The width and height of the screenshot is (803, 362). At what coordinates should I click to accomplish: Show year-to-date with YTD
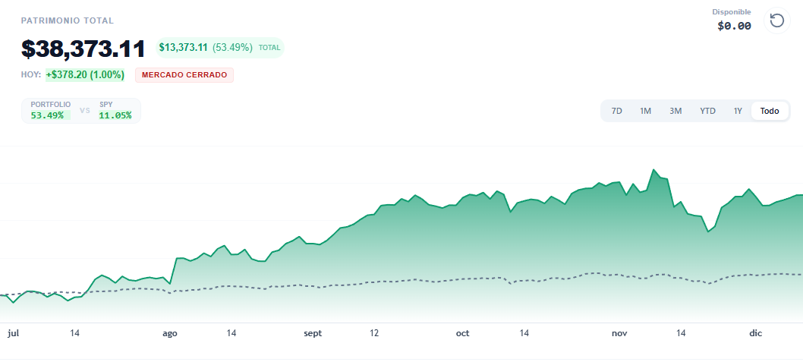[707, 111]
